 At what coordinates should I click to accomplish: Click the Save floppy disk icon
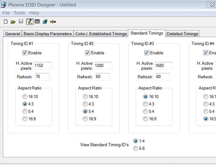click(21, 22)
